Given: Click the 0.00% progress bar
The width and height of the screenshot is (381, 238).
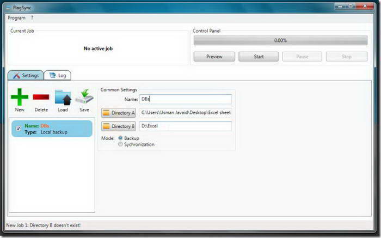Looking at the screenshot, I should pos(280,40).
